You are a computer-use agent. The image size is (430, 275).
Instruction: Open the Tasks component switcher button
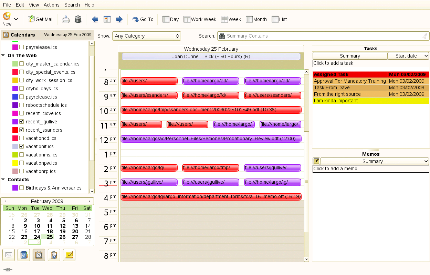pos(54,255)
